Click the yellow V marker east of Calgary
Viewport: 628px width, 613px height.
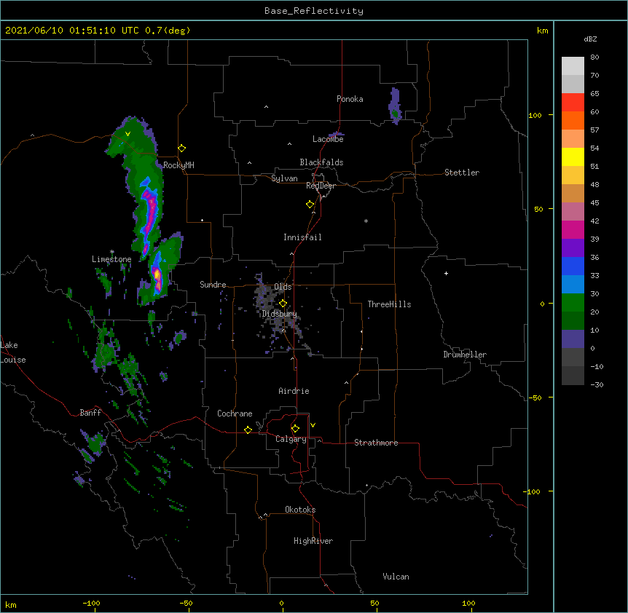pyautogui.click(x=313, y=425)
